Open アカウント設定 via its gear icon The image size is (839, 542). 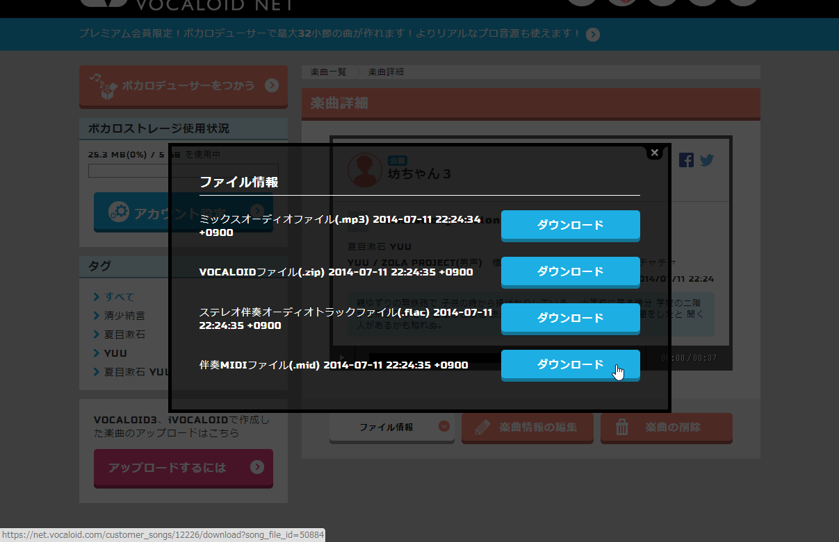tap(119, 212)
